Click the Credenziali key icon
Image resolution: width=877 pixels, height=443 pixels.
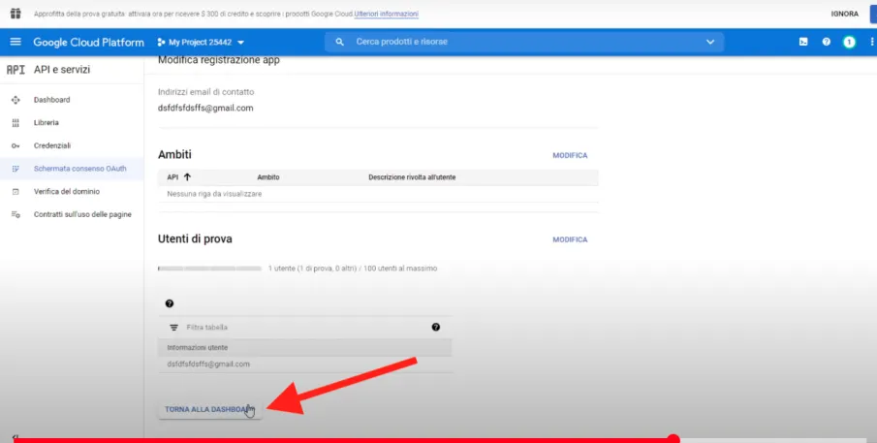click(16, 146)
